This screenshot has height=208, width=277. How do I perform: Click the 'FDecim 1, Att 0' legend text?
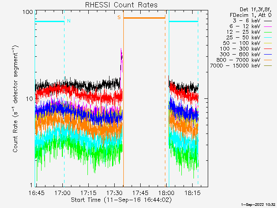pyautogui.click(x=251, y=15)
